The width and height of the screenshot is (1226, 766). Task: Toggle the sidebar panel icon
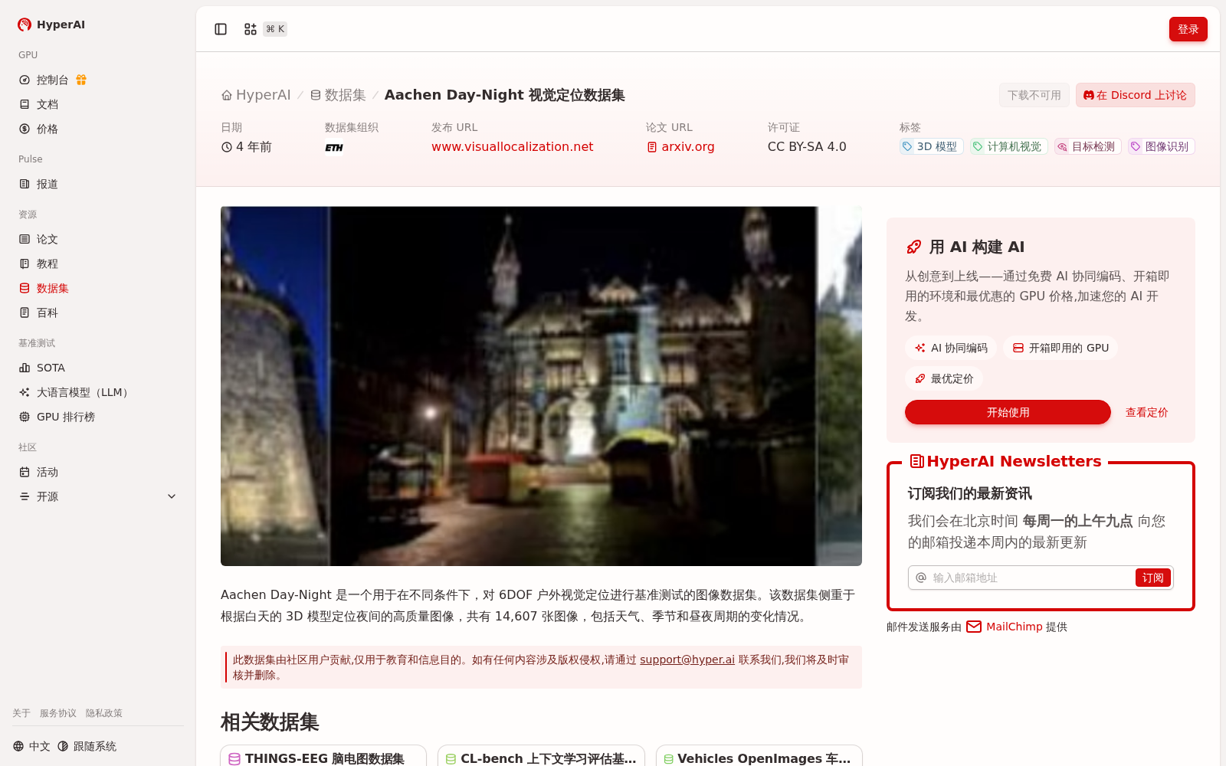point(221,29)
